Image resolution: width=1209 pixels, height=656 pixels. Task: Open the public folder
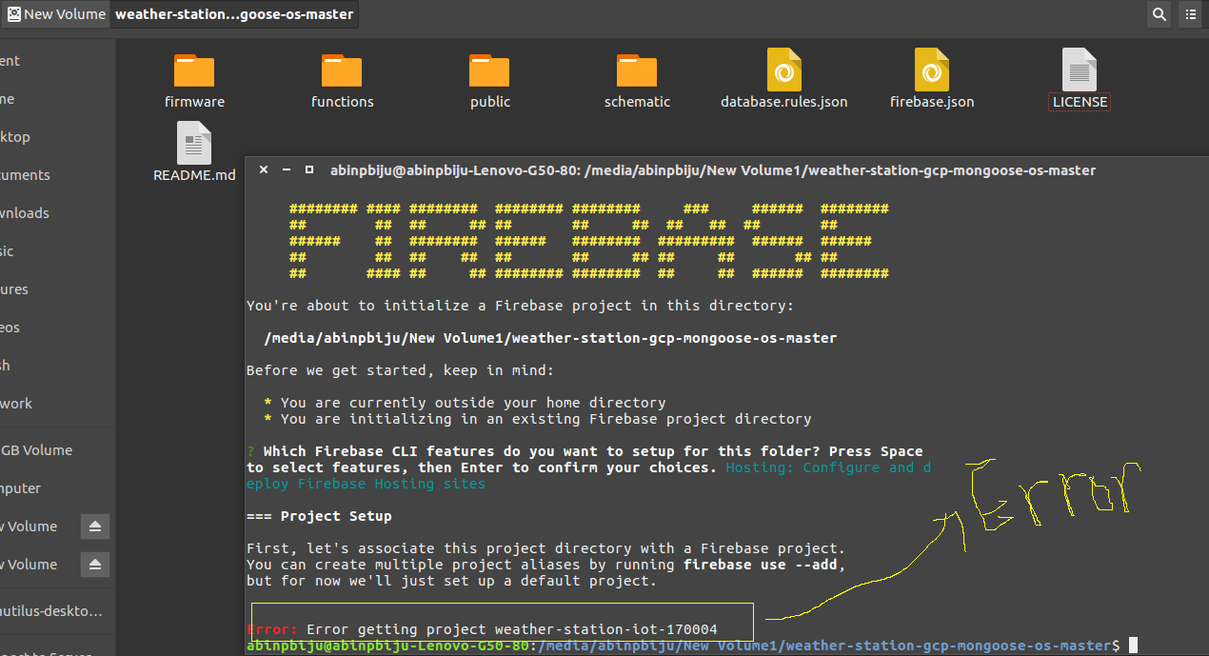[489, 70]
